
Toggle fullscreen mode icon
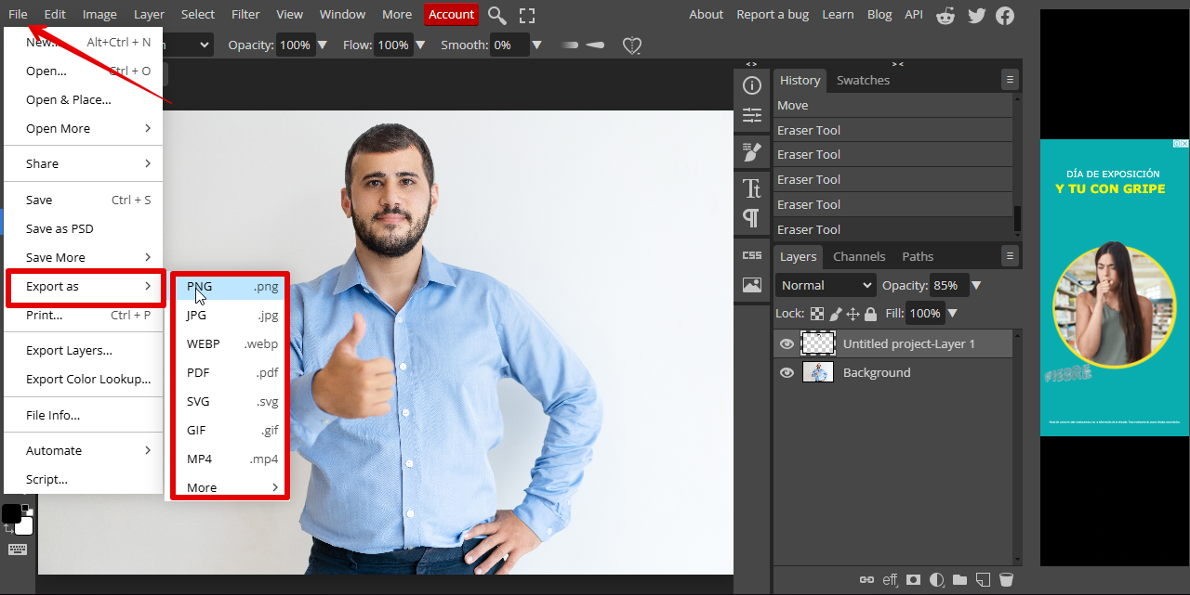pos(527,15)
